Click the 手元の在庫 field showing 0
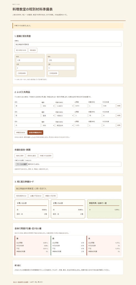Image resolution: width=136 pixels, height=285 pixels. (109, 125)
